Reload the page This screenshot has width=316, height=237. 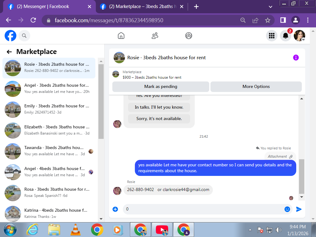tap(33, 20)
